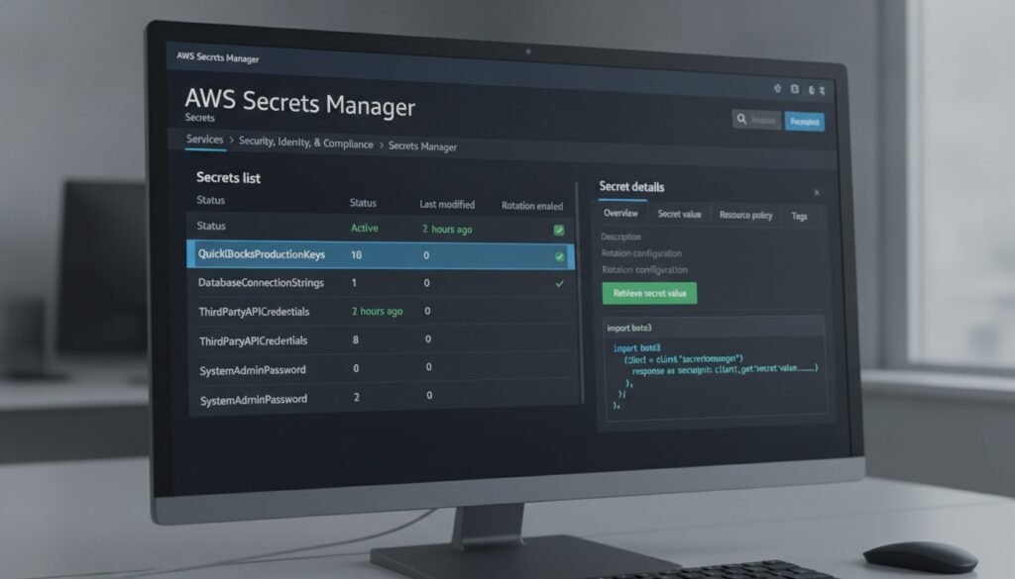This screenshot has width=1015, height=579.
Task: Click the pentagon-shaped icon in the top toolbar
Action: coord(777,88)
